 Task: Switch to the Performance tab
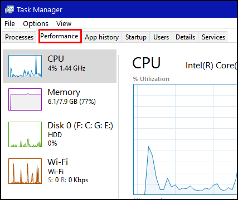pos(59,36)
